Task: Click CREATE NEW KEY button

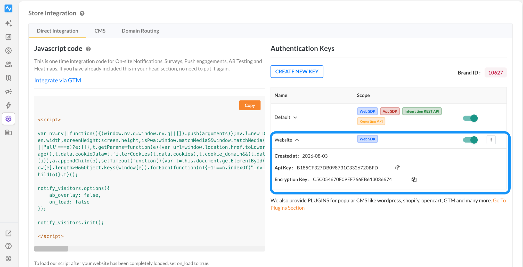Action: 297,72
